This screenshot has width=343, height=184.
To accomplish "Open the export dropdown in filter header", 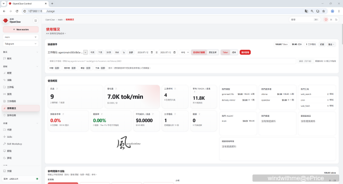I will tap(331, 44).
